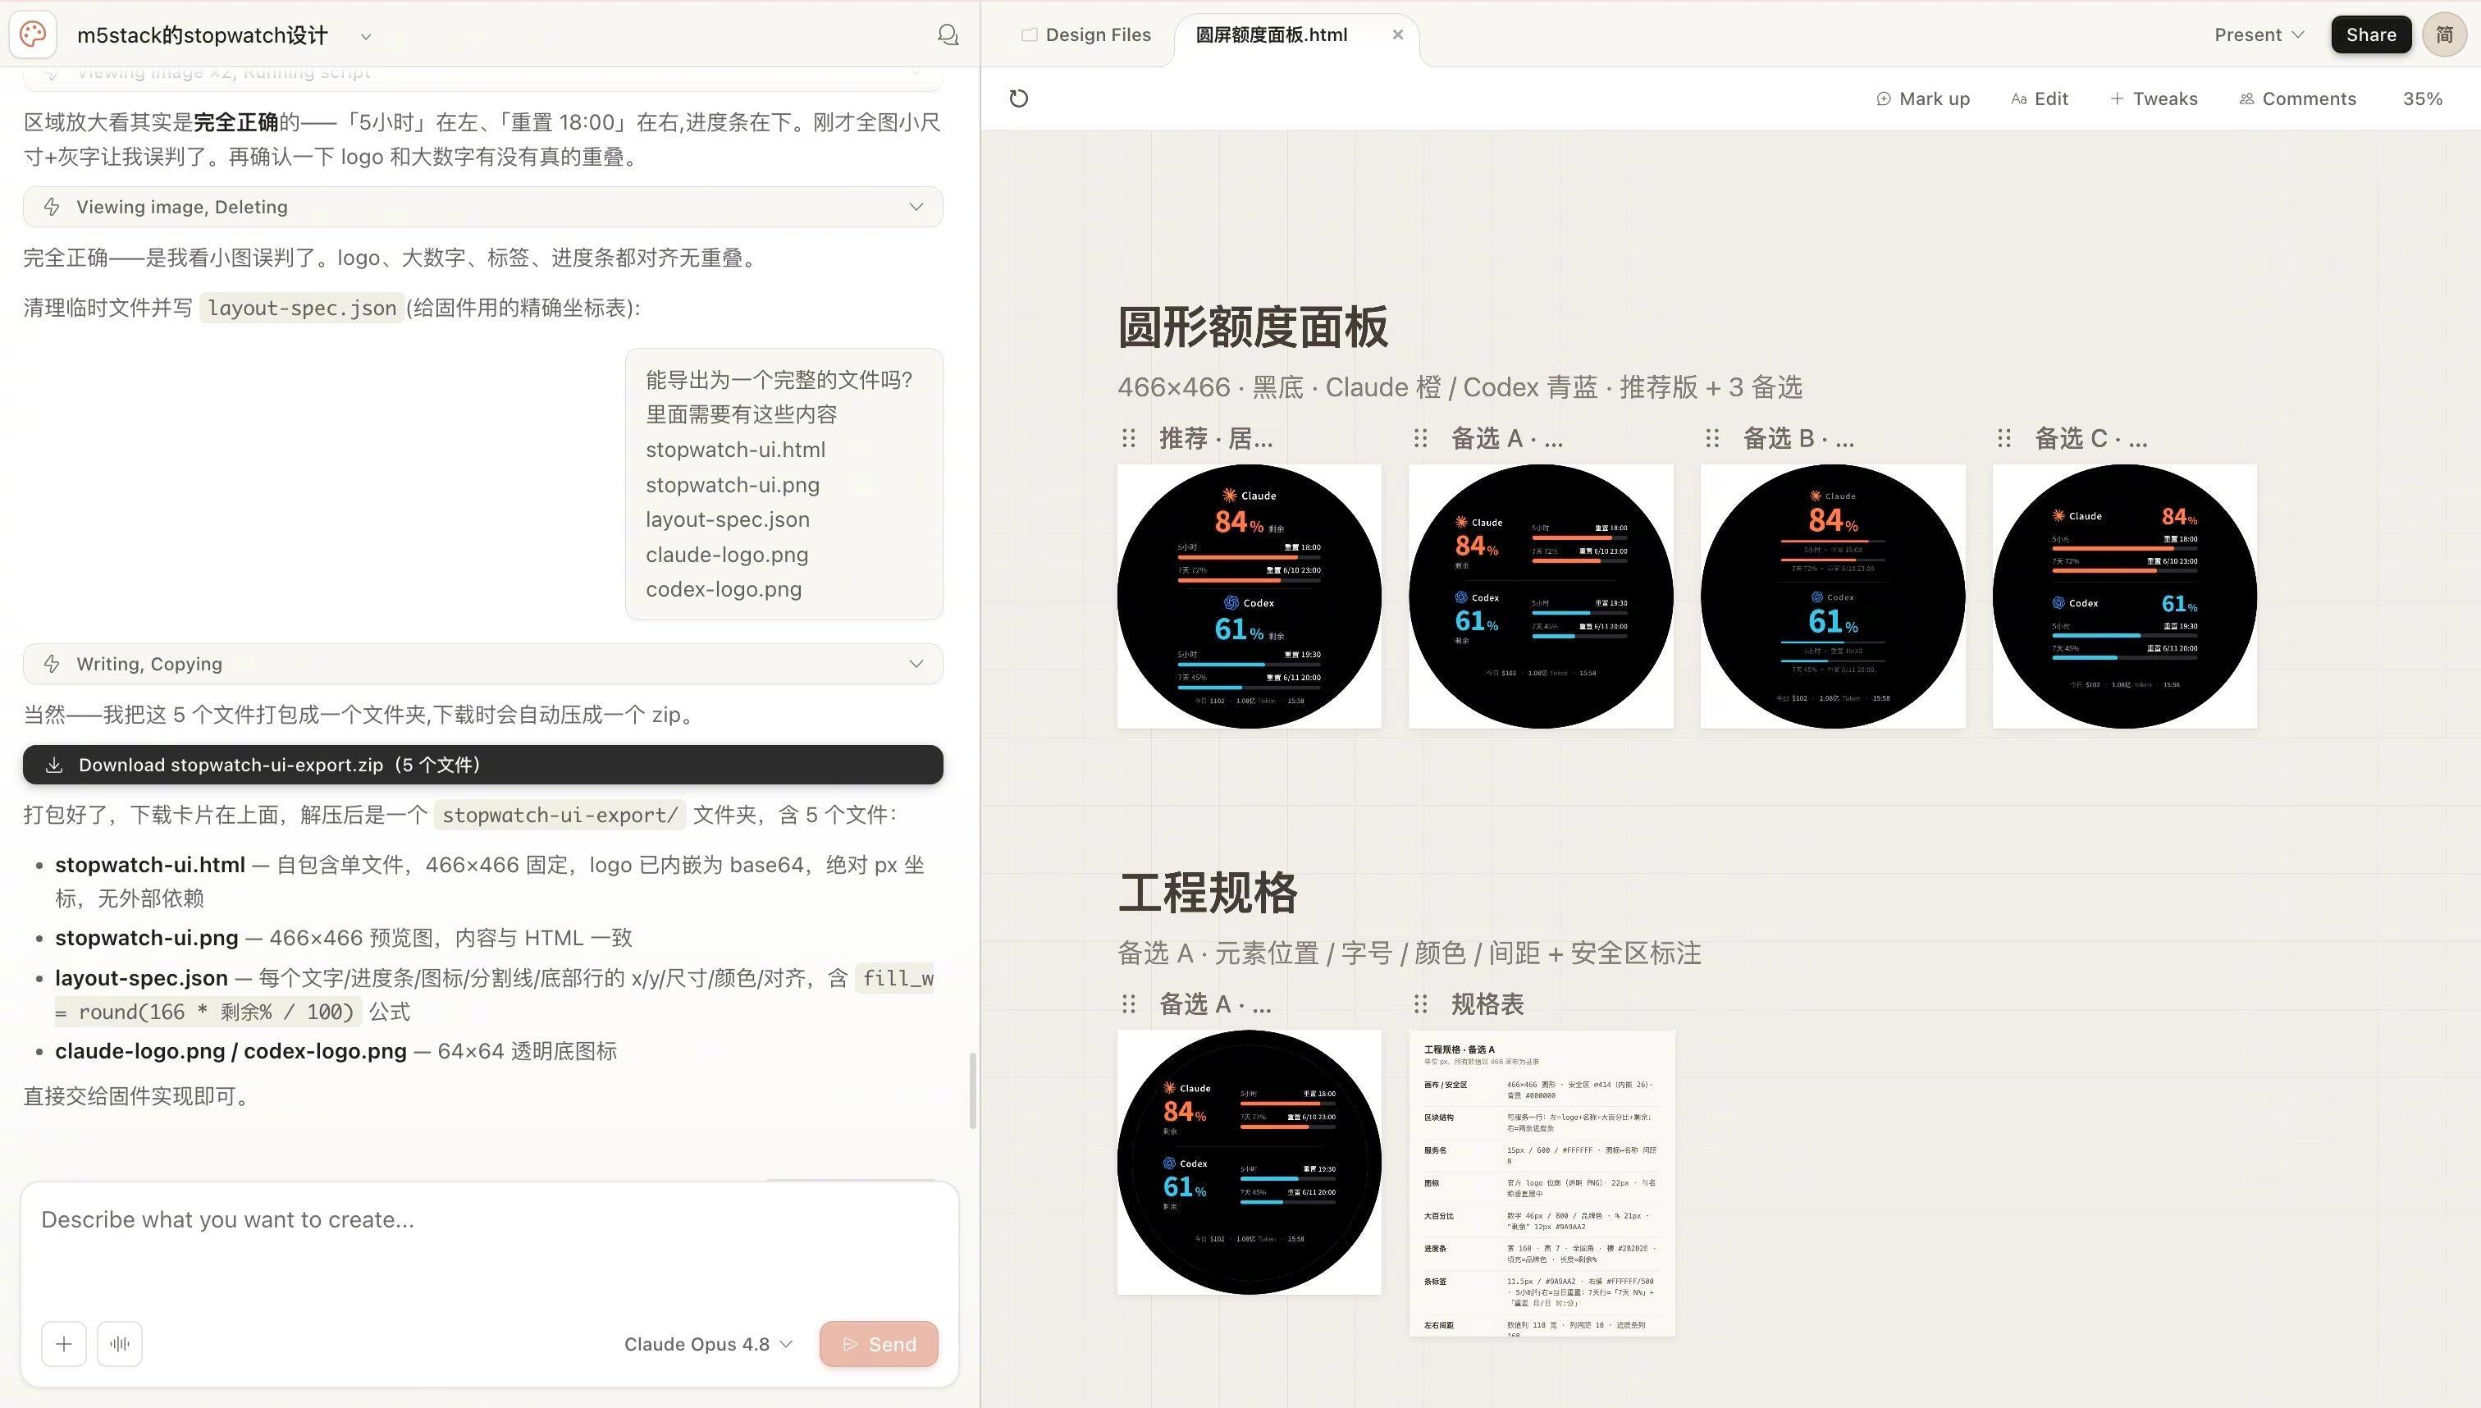Click the codex-logo.png line in user message
2481x1408 pixels.
(x=724, y=590)
